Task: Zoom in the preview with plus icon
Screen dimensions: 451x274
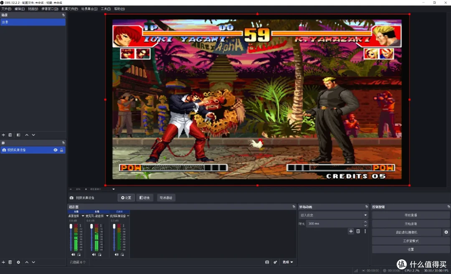Action: point(86,189)
